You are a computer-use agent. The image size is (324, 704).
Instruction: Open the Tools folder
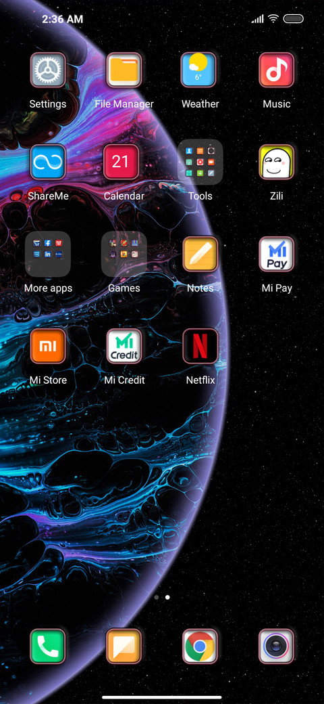pos(200,162)
